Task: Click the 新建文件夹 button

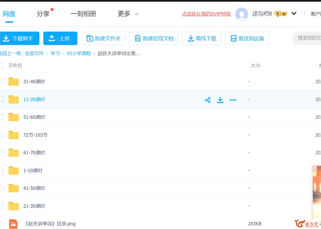Action: coord(103,38)
